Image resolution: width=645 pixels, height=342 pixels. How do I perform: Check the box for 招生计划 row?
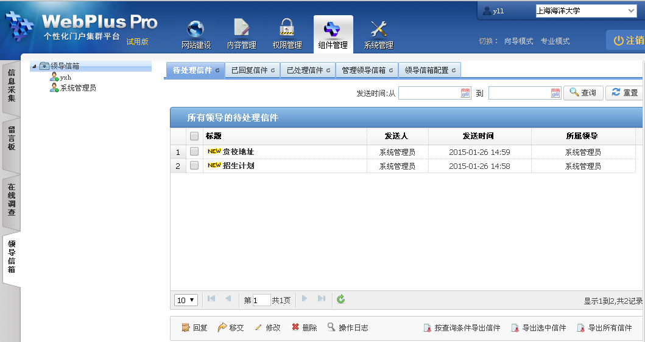194,165
